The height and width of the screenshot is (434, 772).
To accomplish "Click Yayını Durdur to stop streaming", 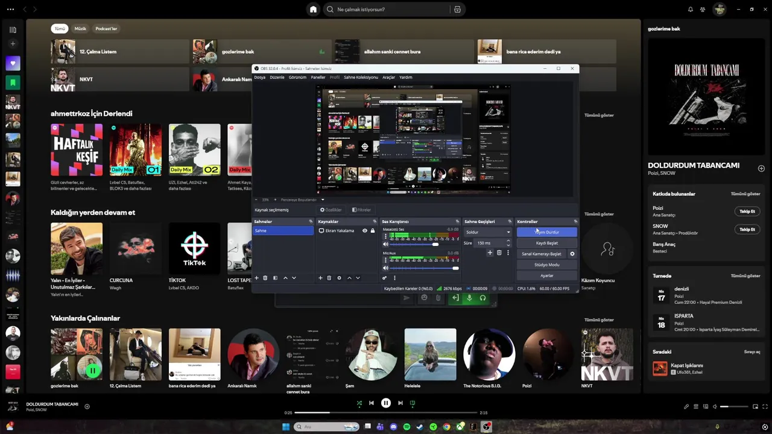I will 546,232.
